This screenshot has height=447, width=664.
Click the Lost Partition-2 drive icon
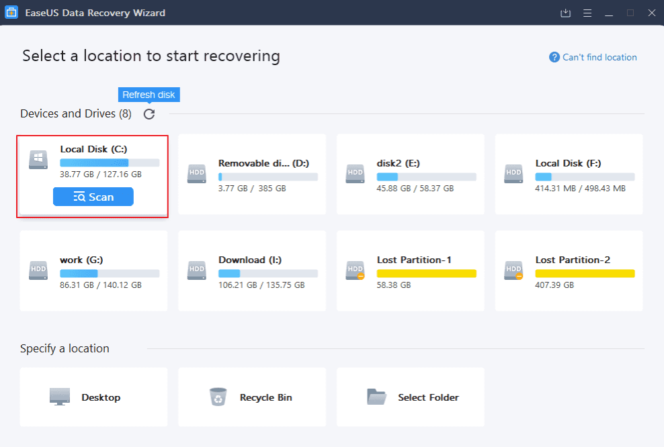point(513,270)
